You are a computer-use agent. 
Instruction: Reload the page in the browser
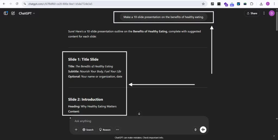(x=17, y=4)
